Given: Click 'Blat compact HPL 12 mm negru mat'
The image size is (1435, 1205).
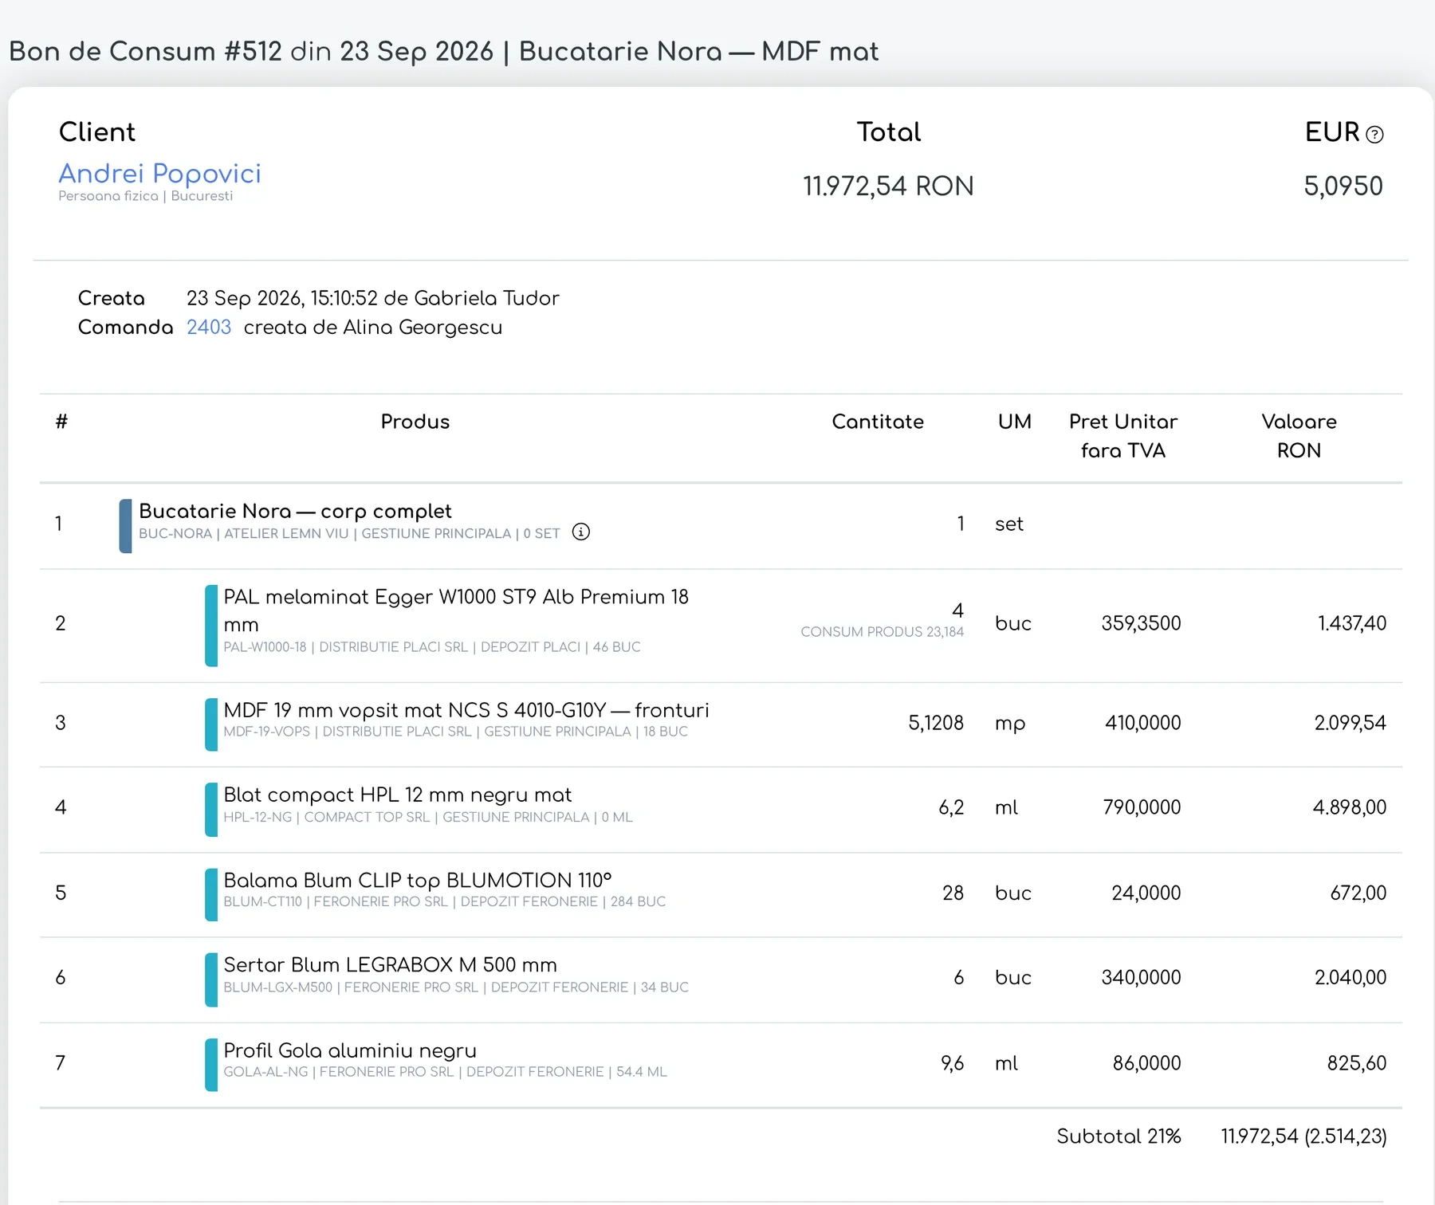Looking at the screenshot, I should (x=398, y=795).
